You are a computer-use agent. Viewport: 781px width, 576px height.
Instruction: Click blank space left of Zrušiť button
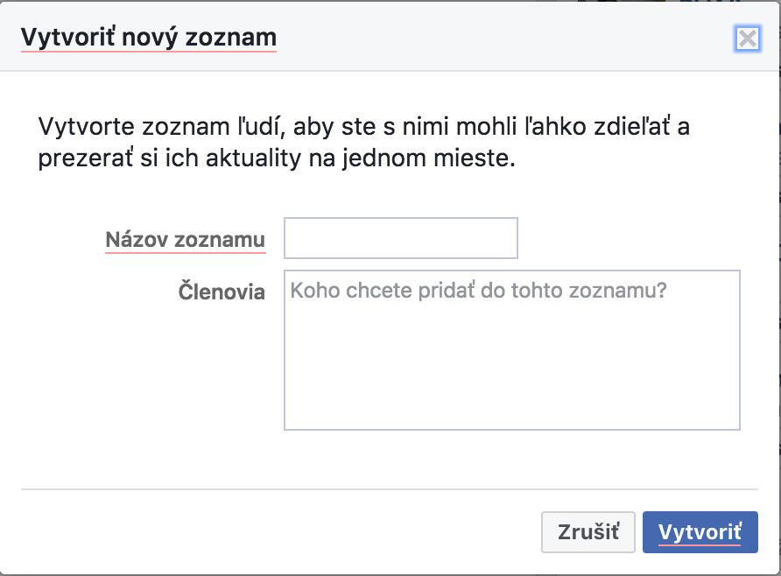(x=279, y=531)
